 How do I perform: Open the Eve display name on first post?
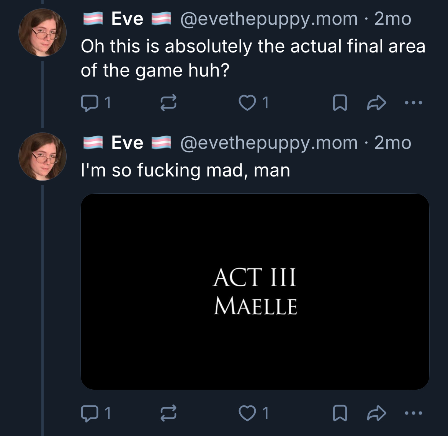pos(127,19)
